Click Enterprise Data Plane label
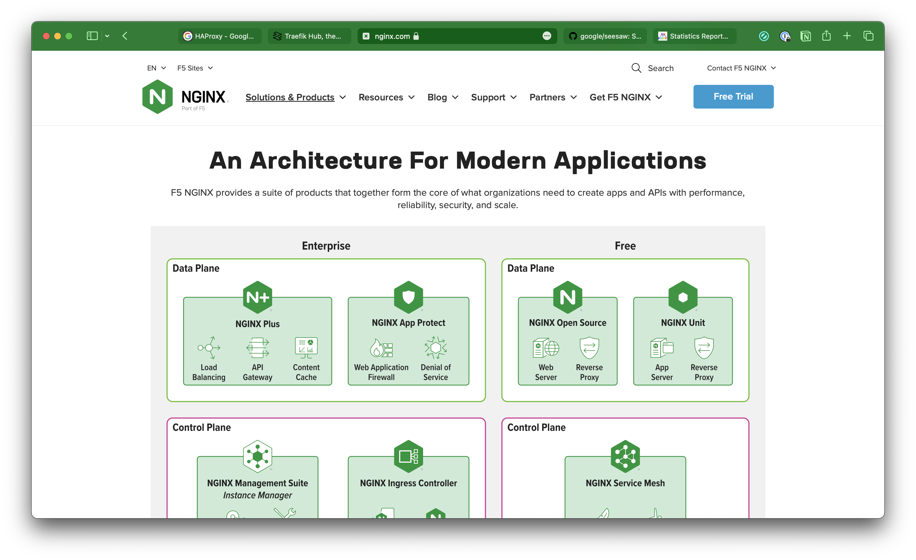 [x=196, y=268]
